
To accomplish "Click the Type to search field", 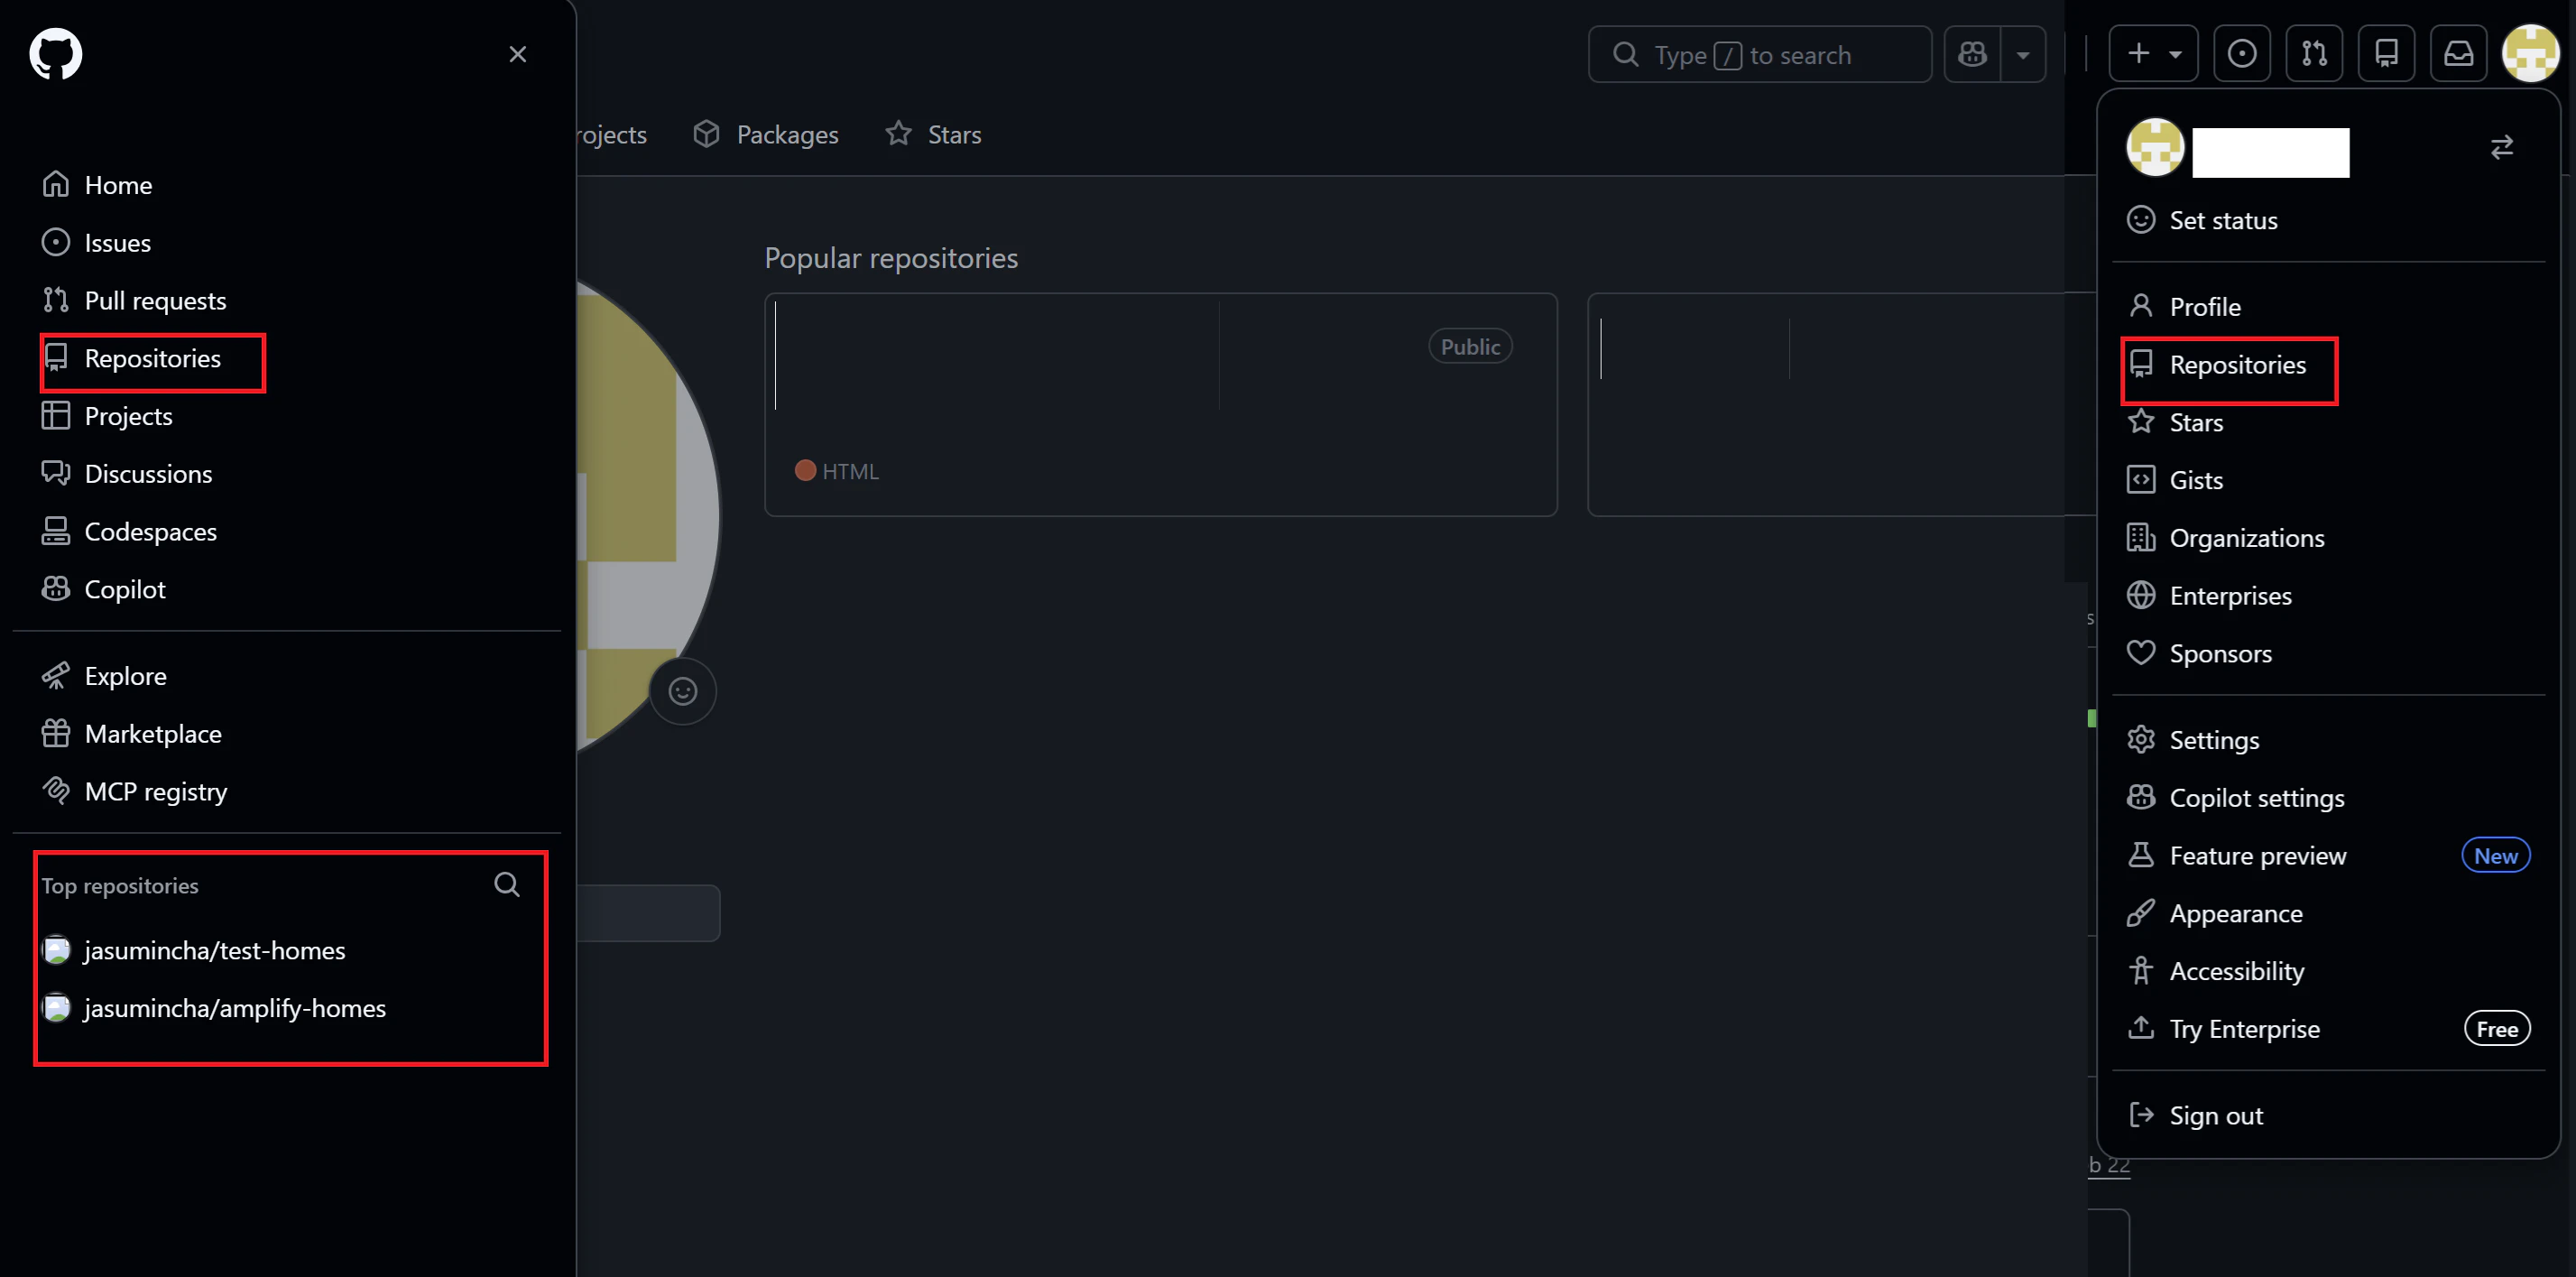I will click(x=1760, y=54).
